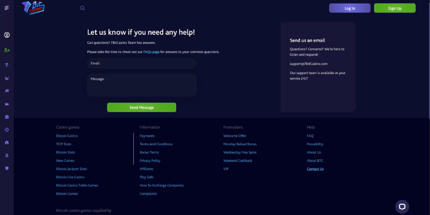The height and width of the screenshot is (215, 430).
Task: Click the Log In button
Action: (350, 8)
